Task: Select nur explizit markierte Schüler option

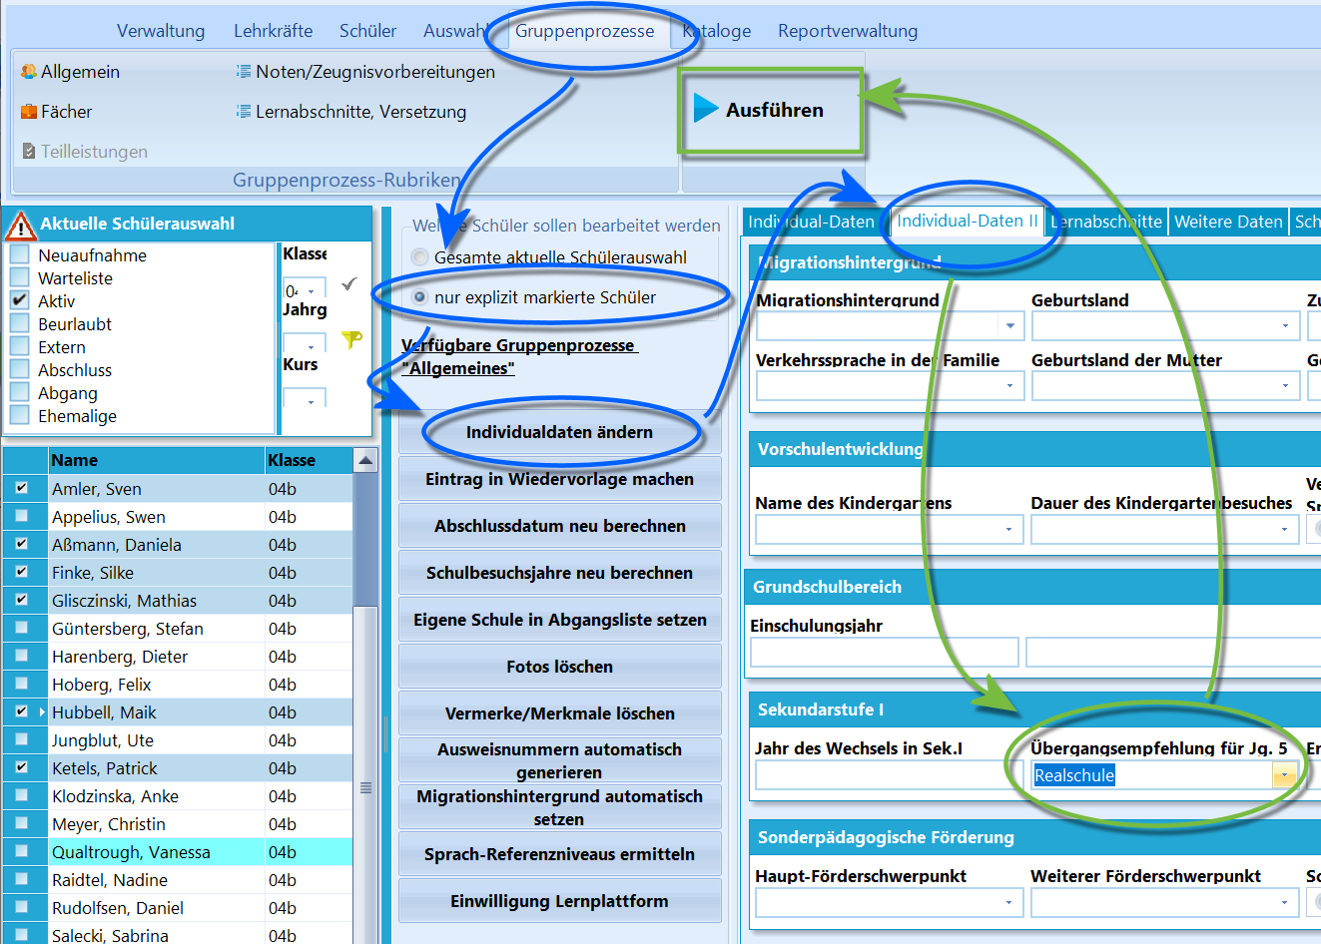Action: (420, 297)
